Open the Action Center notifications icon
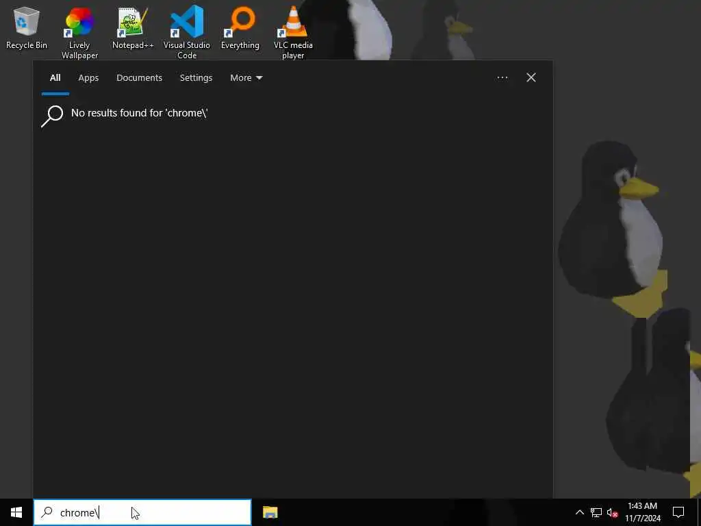The height and width of the screenshot is (526, 701). (x=678, y=512)
